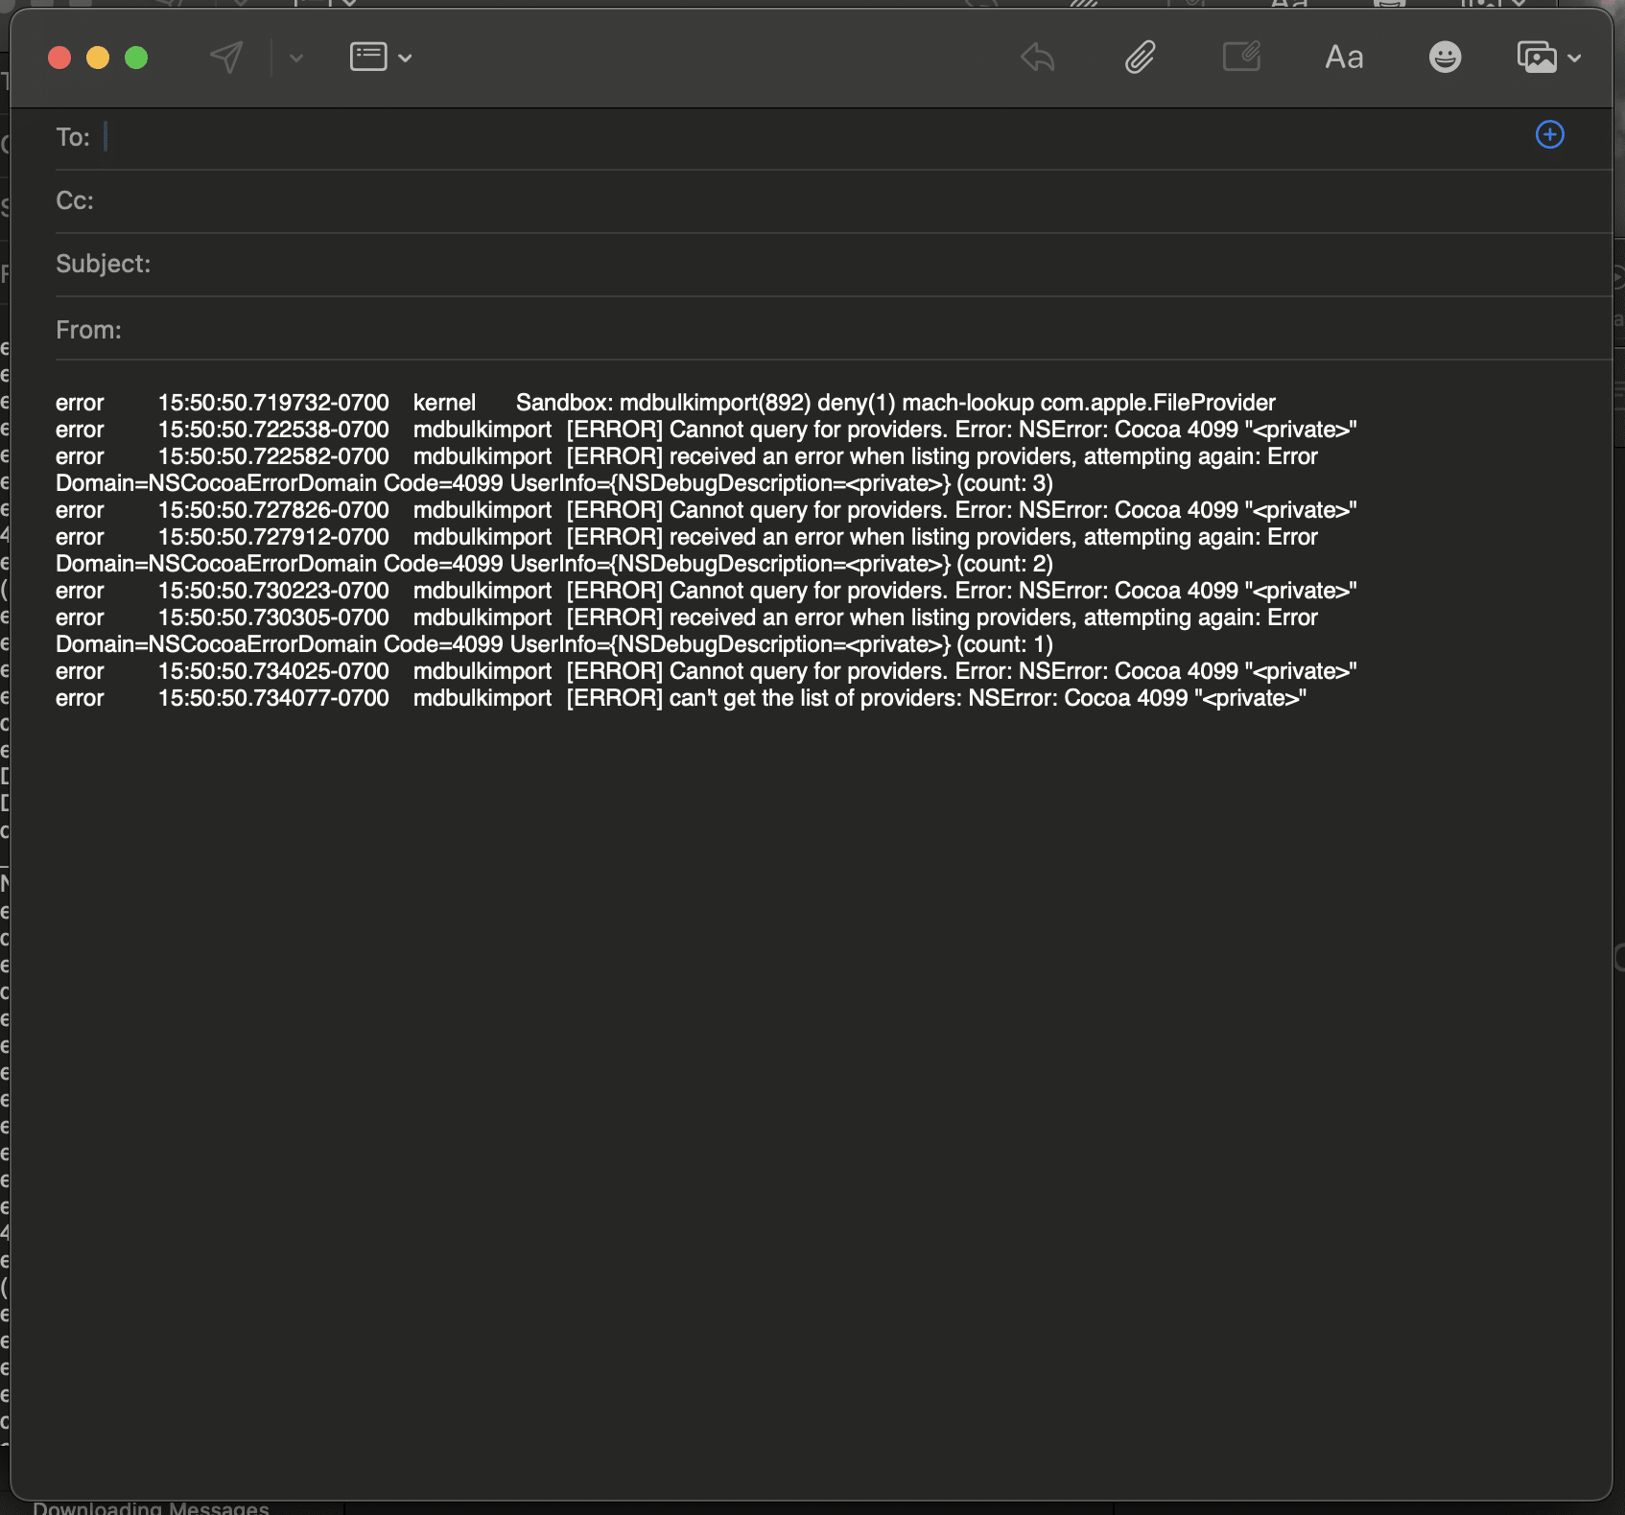Add a recipient with the blue plus icon
The image size is (1625, 1515).
[x=1549, y=135]
